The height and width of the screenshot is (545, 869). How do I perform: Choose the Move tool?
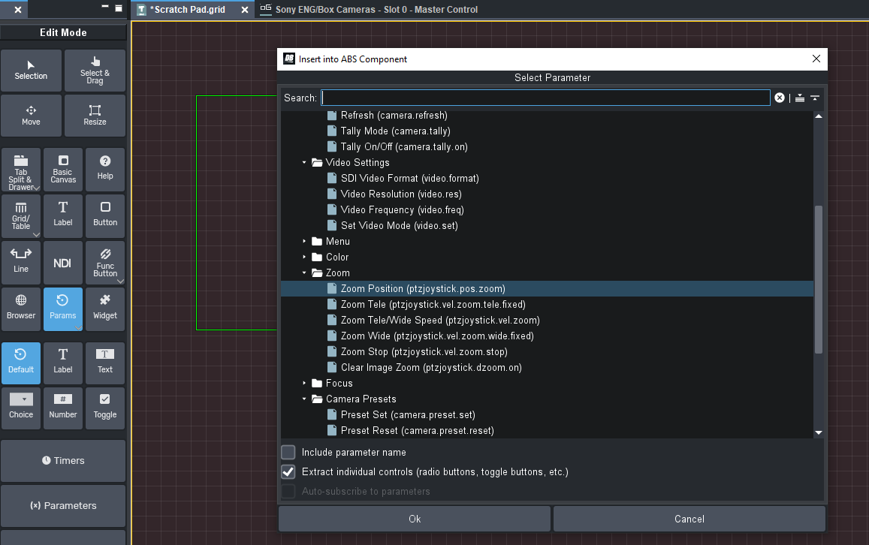(x=31, y=116)
